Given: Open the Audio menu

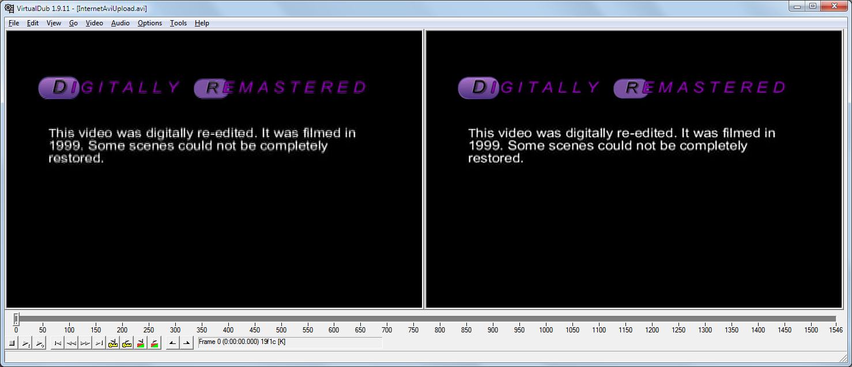Looking at the screenshot, I should click(120, 23).
